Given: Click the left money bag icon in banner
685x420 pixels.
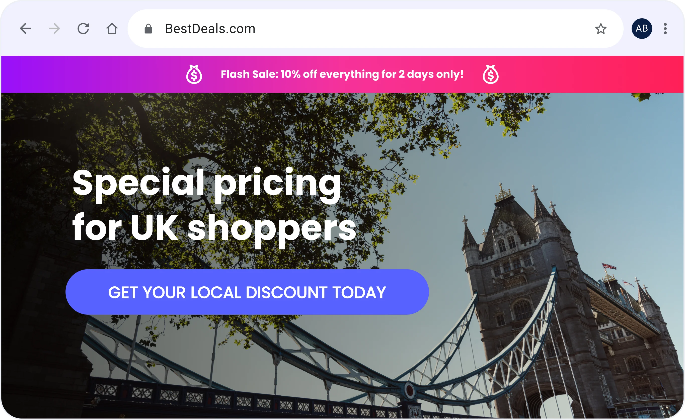Looking at the screenshot, I should tap(194, 74).
